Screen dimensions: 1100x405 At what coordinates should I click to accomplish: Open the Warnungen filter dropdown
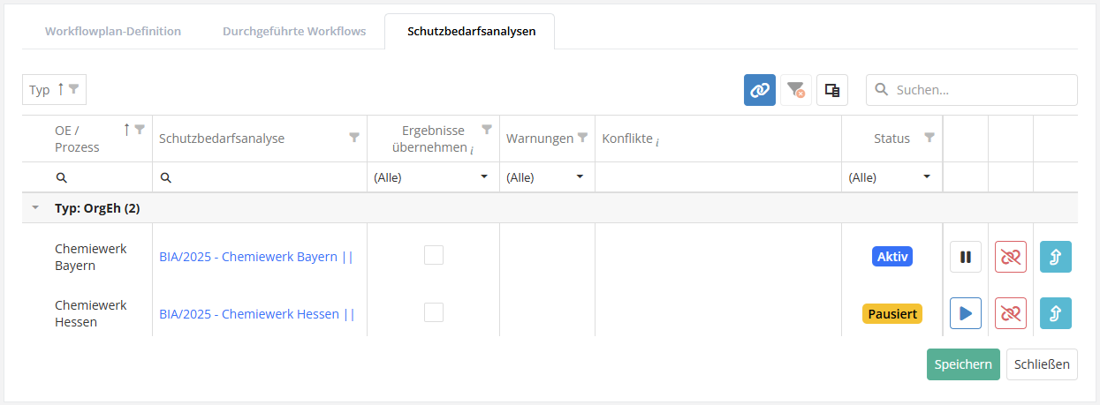(x=546, y=177)
